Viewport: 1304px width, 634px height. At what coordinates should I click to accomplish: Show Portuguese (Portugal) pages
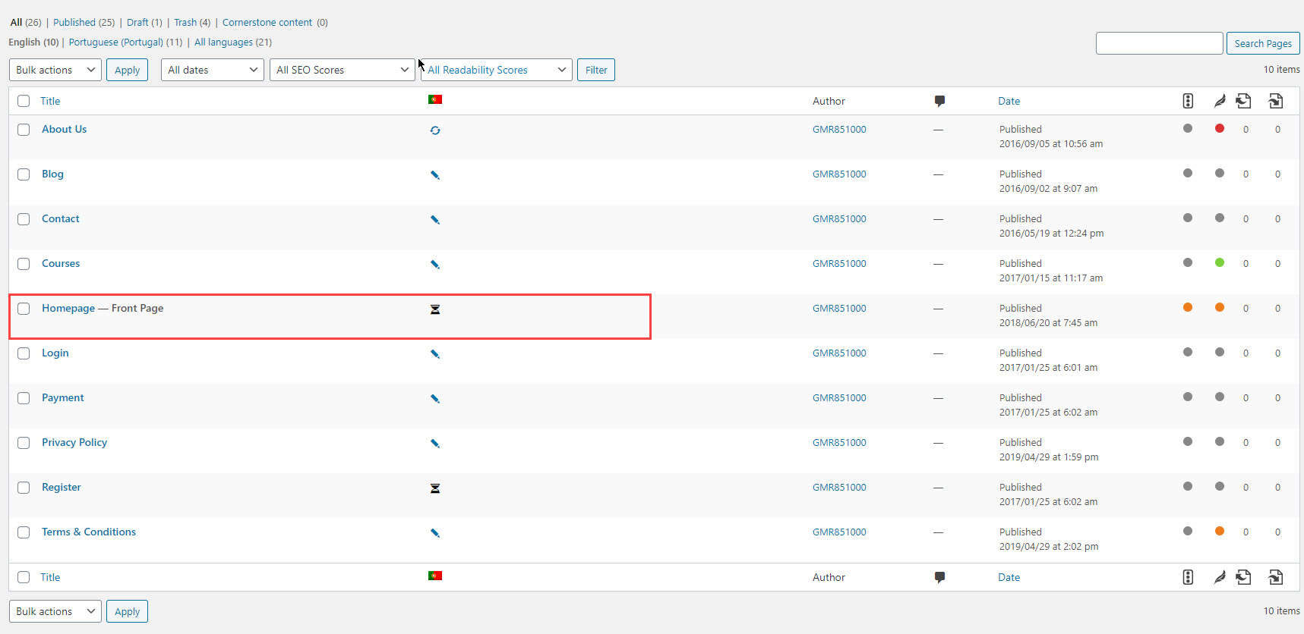(116, 42)
